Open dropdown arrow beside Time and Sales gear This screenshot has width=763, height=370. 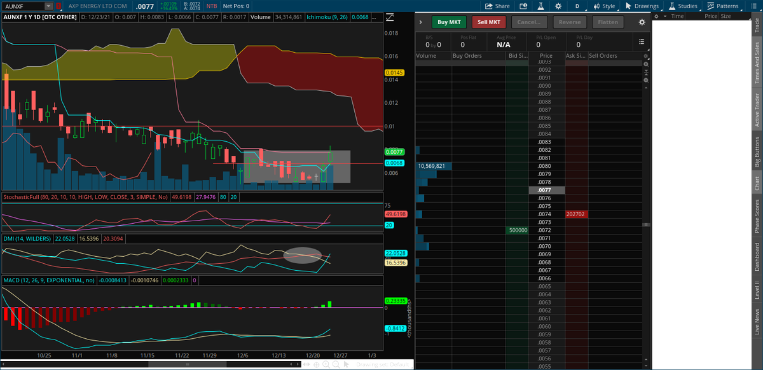665,16
